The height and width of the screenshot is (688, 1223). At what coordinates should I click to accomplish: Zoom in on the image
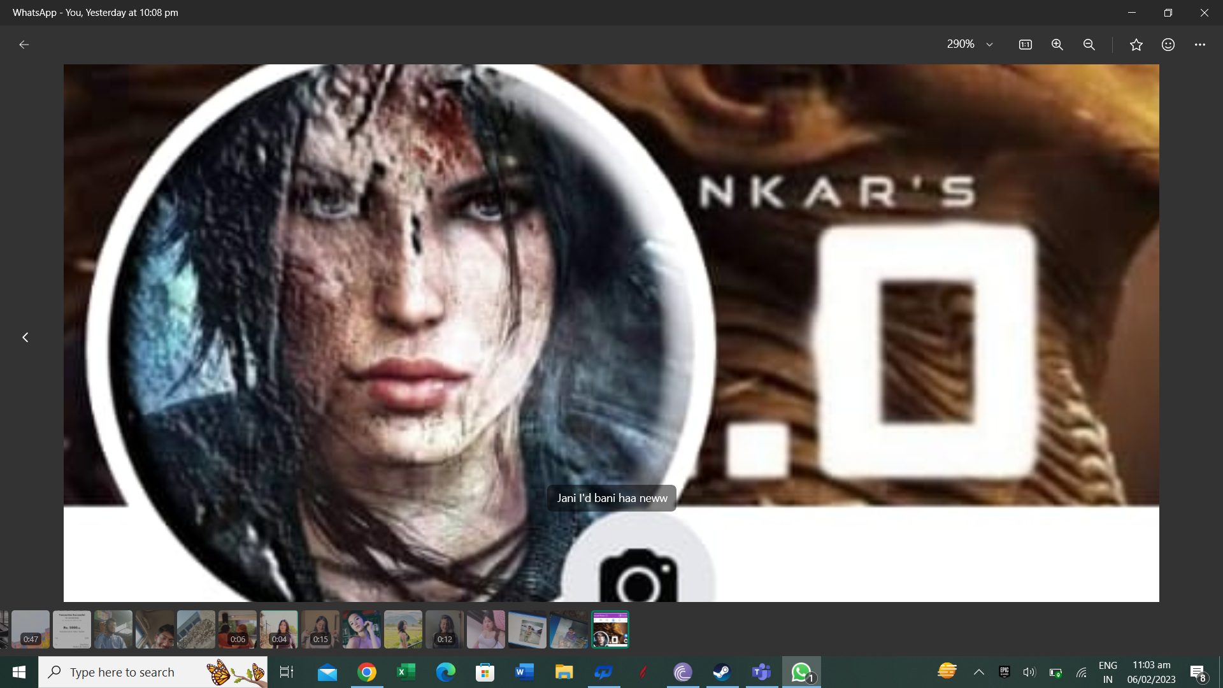pyautogui.click(x=1057, y=45)
